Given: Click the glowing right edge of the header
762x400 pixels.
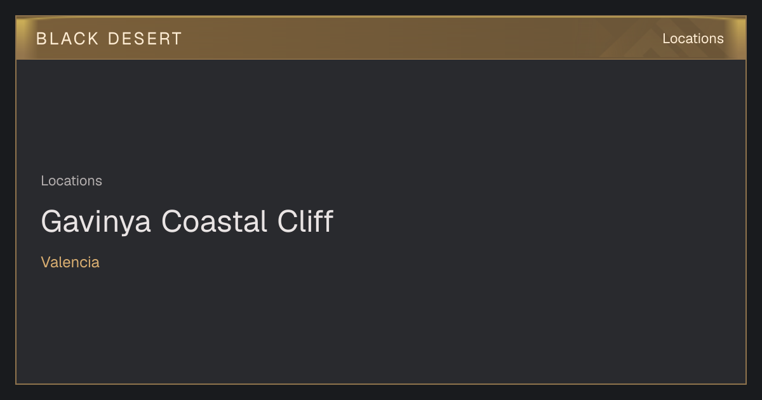Looking at the screenshot, I should click(740, 38).
